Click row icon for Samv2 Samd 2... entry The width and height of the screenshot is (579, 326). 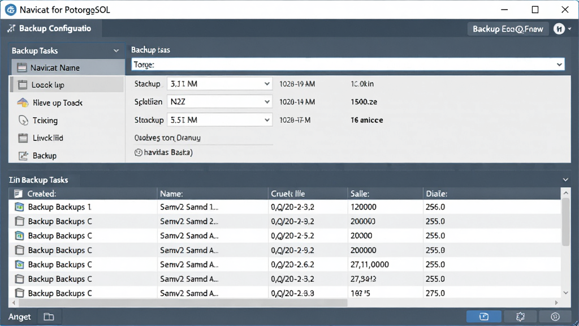coord(19,221)
